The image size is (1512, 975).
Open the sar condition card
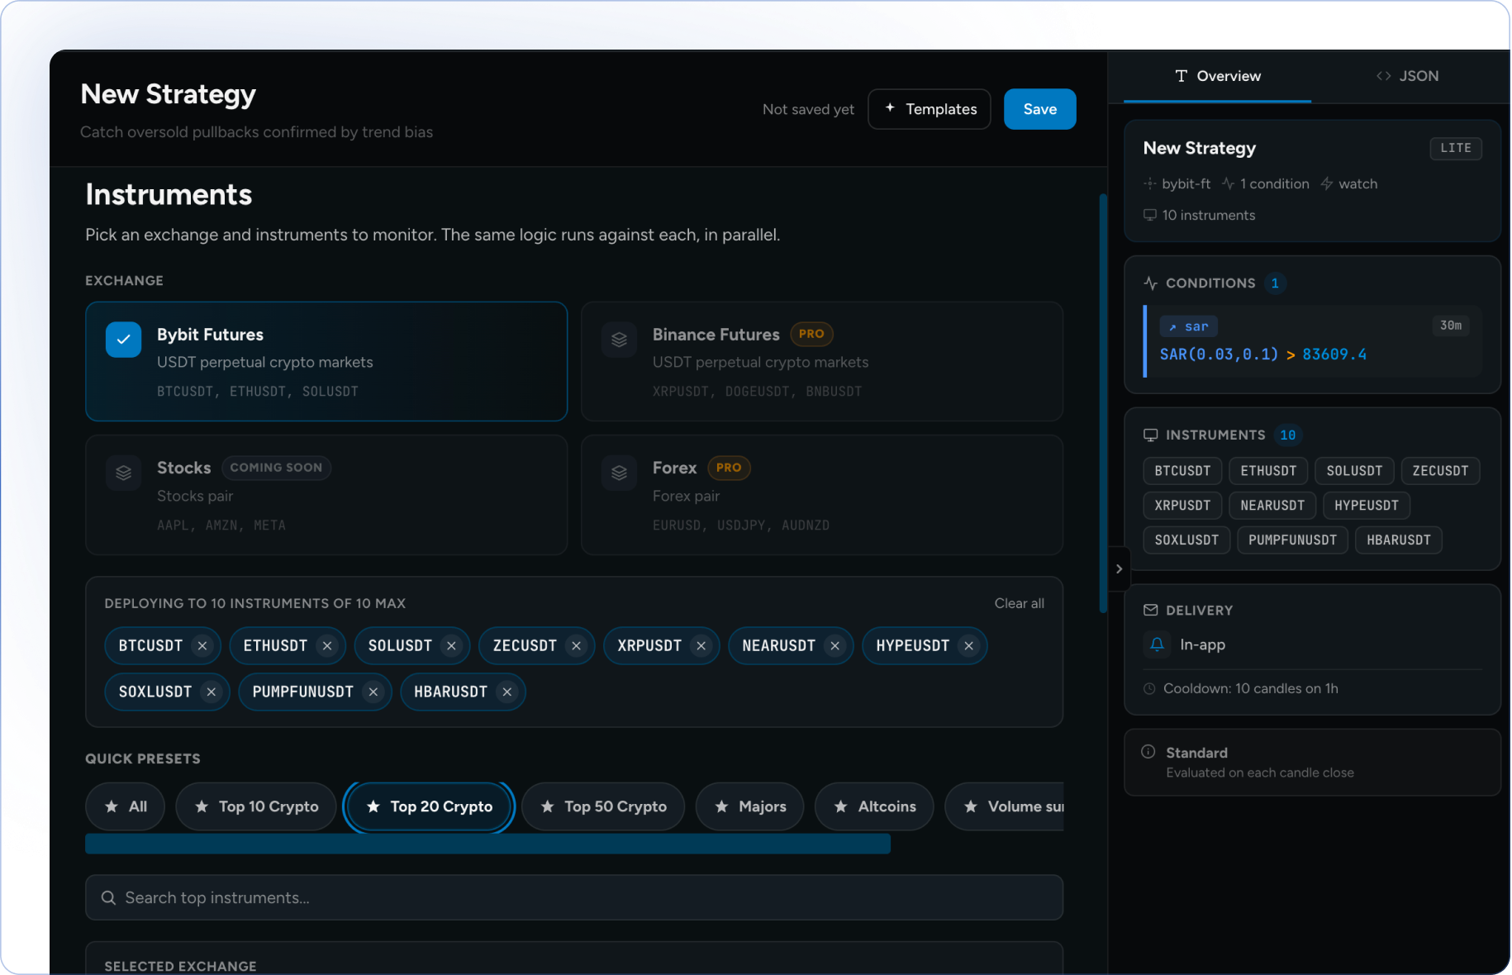pyautogui.click(x=1313, y=341)
